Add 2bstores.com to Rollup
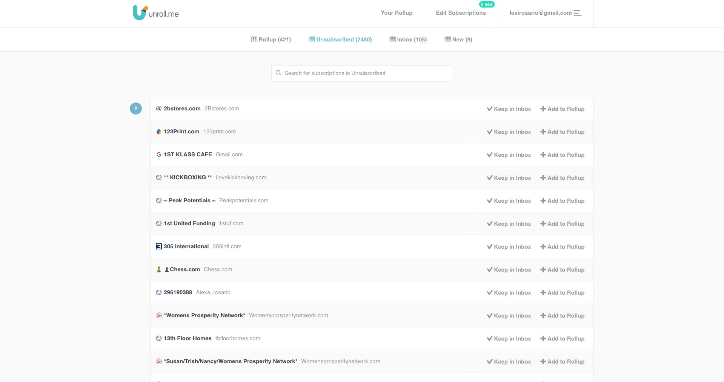 coord(563,109)
